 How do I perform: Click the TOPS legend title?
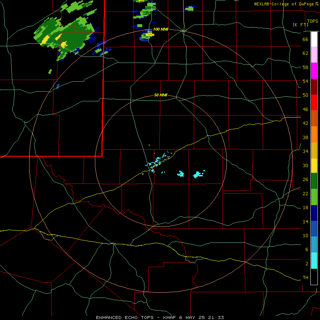[x=313, y=21]
